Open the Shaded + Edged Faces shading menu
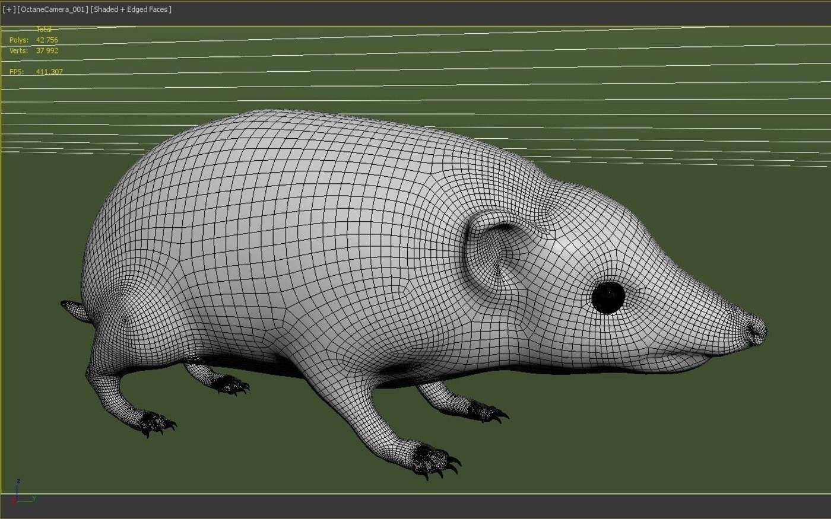Screen dimensions: 831x519 131,9
